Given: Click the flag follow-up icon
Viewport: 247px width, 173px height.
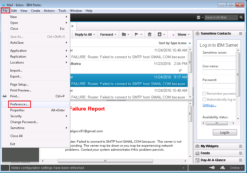Looking at the screenshot, I should pyautogui.click(x=136, y=34).
